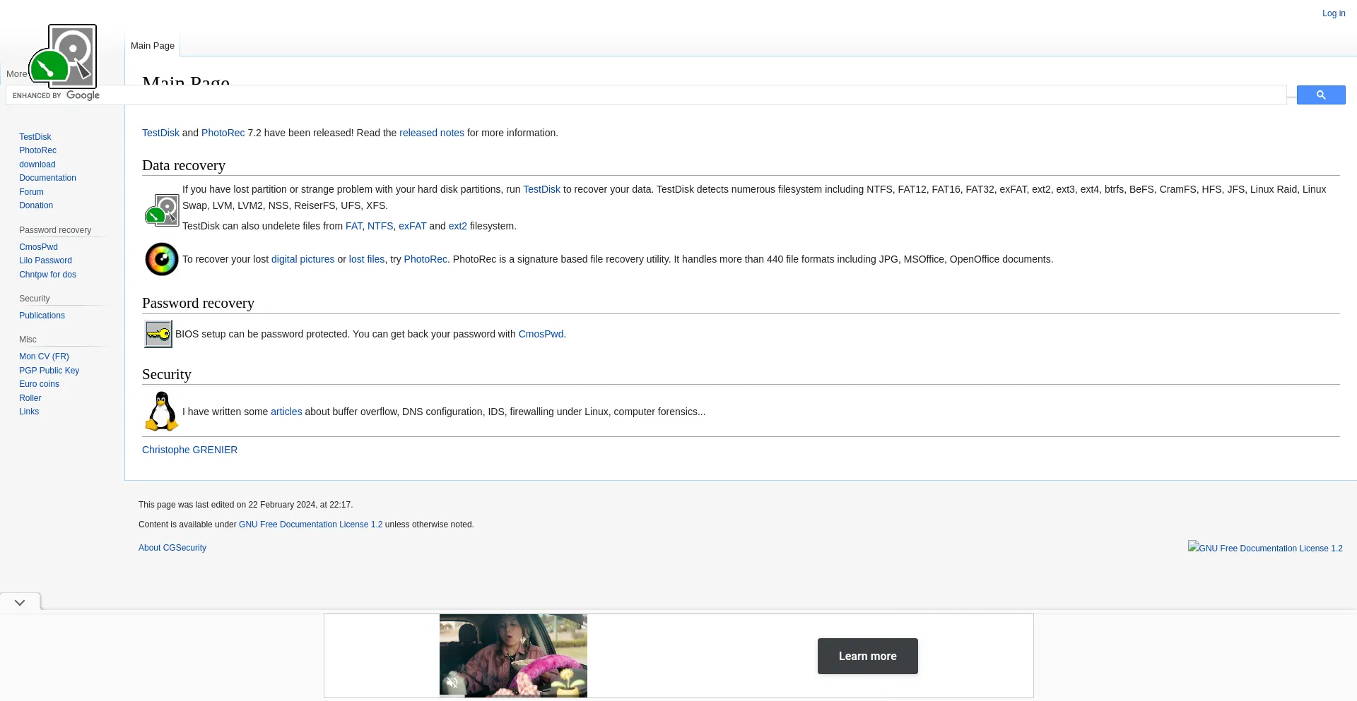
Task: Open PhotoRec in the sidebar
Action: coord(37,150)
